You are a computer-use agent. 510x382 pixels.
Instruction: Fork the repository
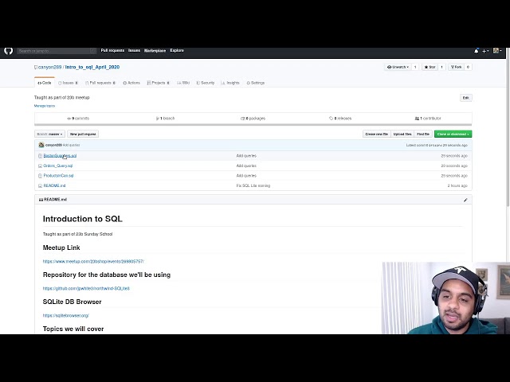click(456, 67)
